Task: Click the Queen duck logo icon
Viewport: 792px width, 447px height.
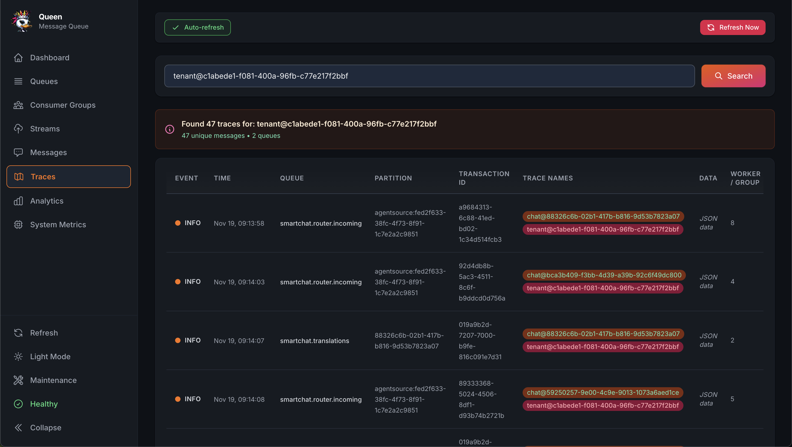Action: (x=22, y=21)
